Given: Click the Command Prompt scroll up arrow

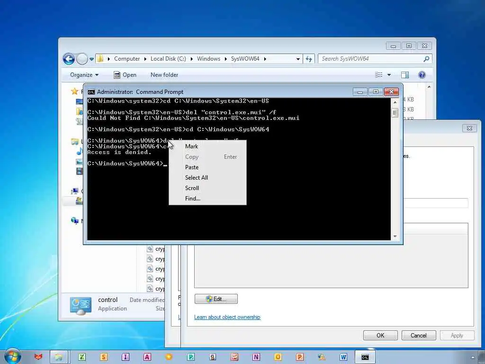Looking at the screenshot, I should click(395, 102).
